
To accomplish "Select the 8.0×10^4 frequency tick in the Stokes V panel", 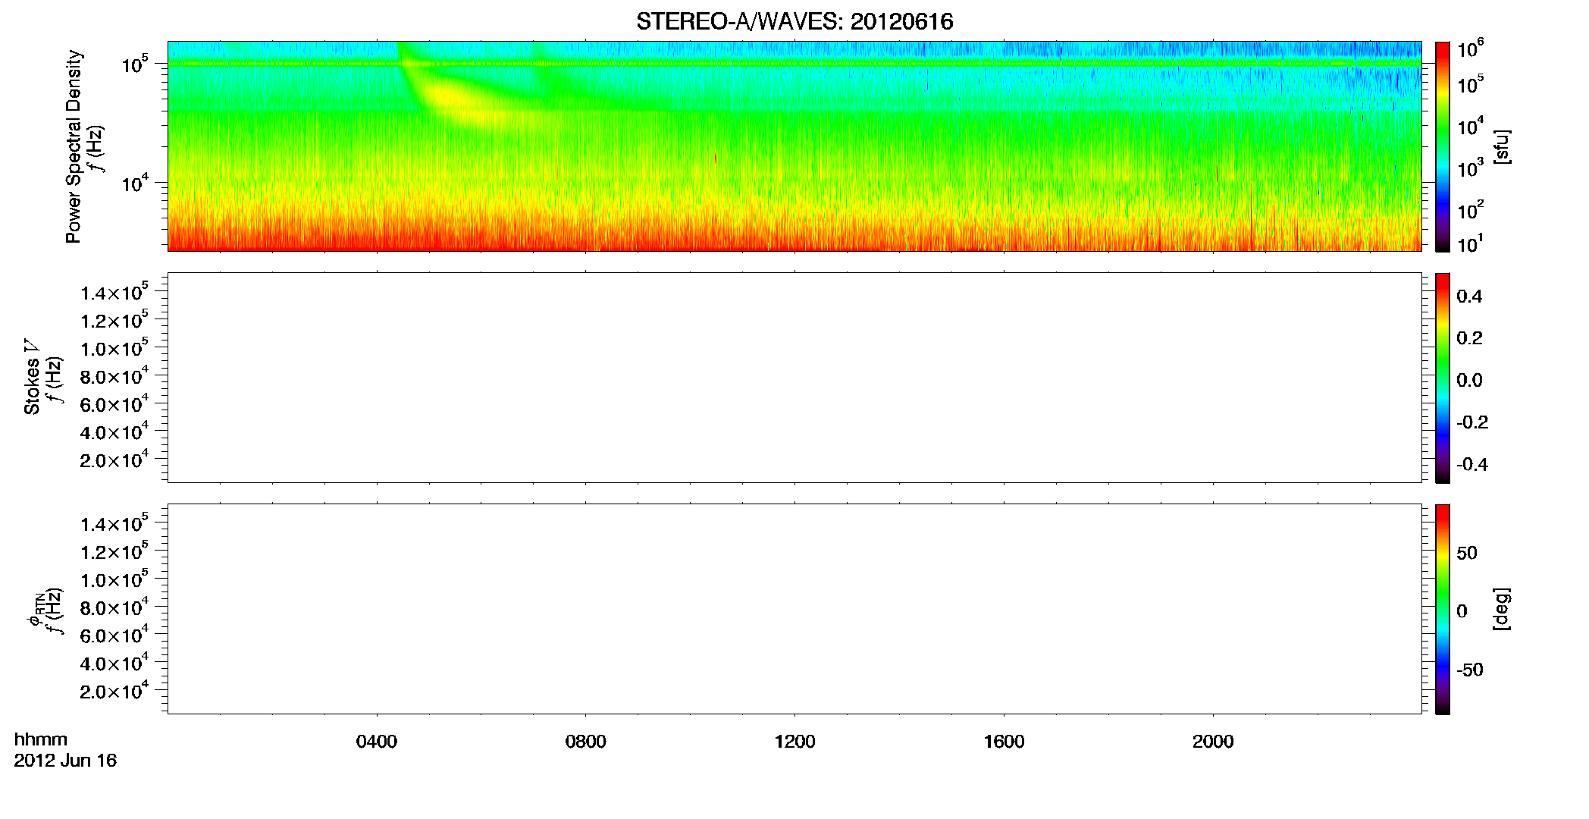I will 114,375.
